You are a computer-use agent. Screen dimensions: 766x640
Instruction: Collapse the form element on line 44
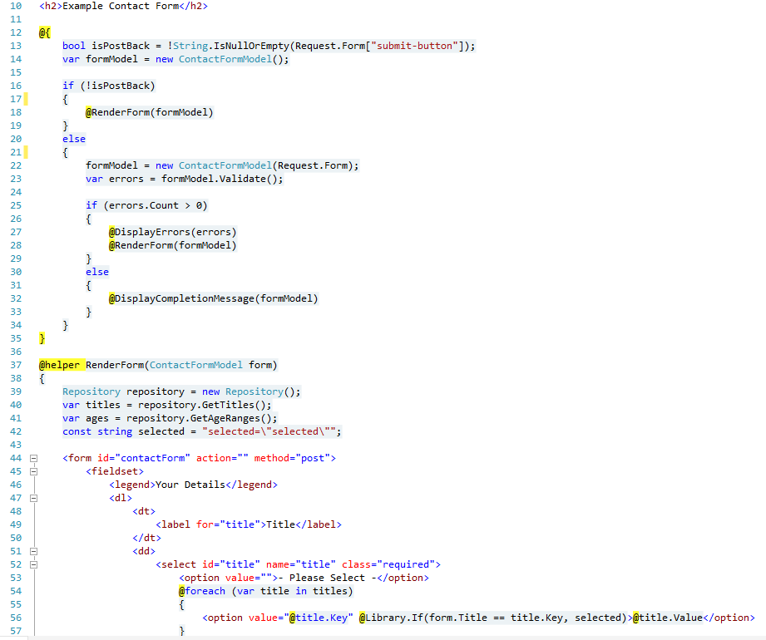pyautogui.click(x=34, y=459)
